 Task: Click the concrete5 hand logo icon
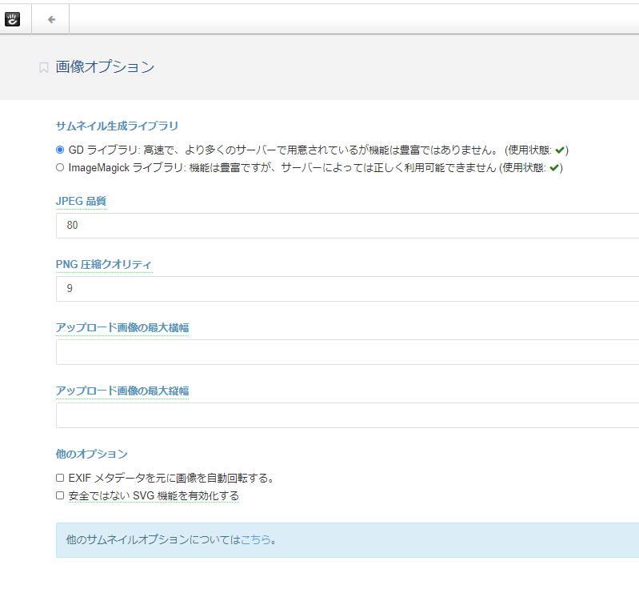coord(12,19)
